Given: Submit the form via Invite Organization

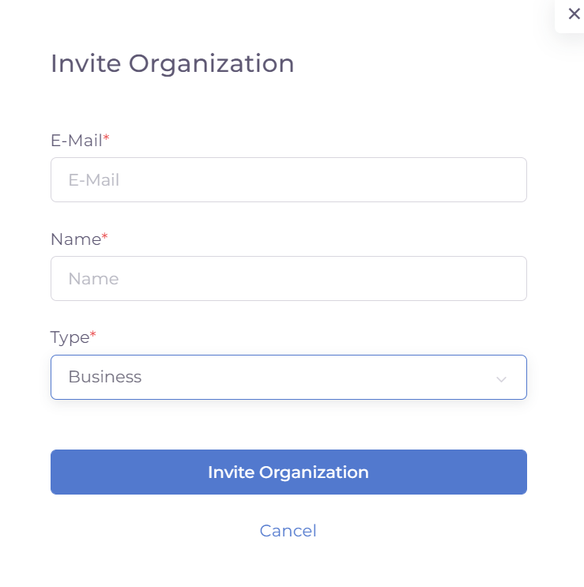Looking at the screenshot, I should click(x=288, y=472).
